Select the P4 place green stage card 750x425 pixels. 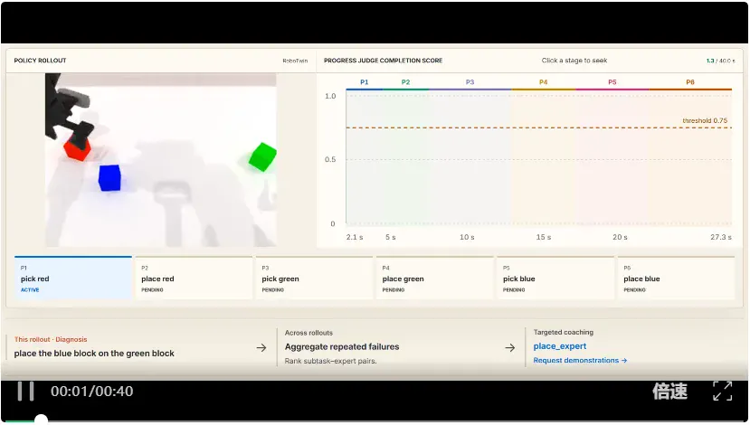[x=435, y=279]
